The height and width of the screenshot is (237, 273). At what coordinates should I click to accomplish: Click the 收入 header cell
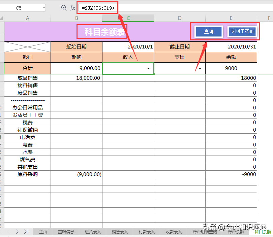coord(128,57)
